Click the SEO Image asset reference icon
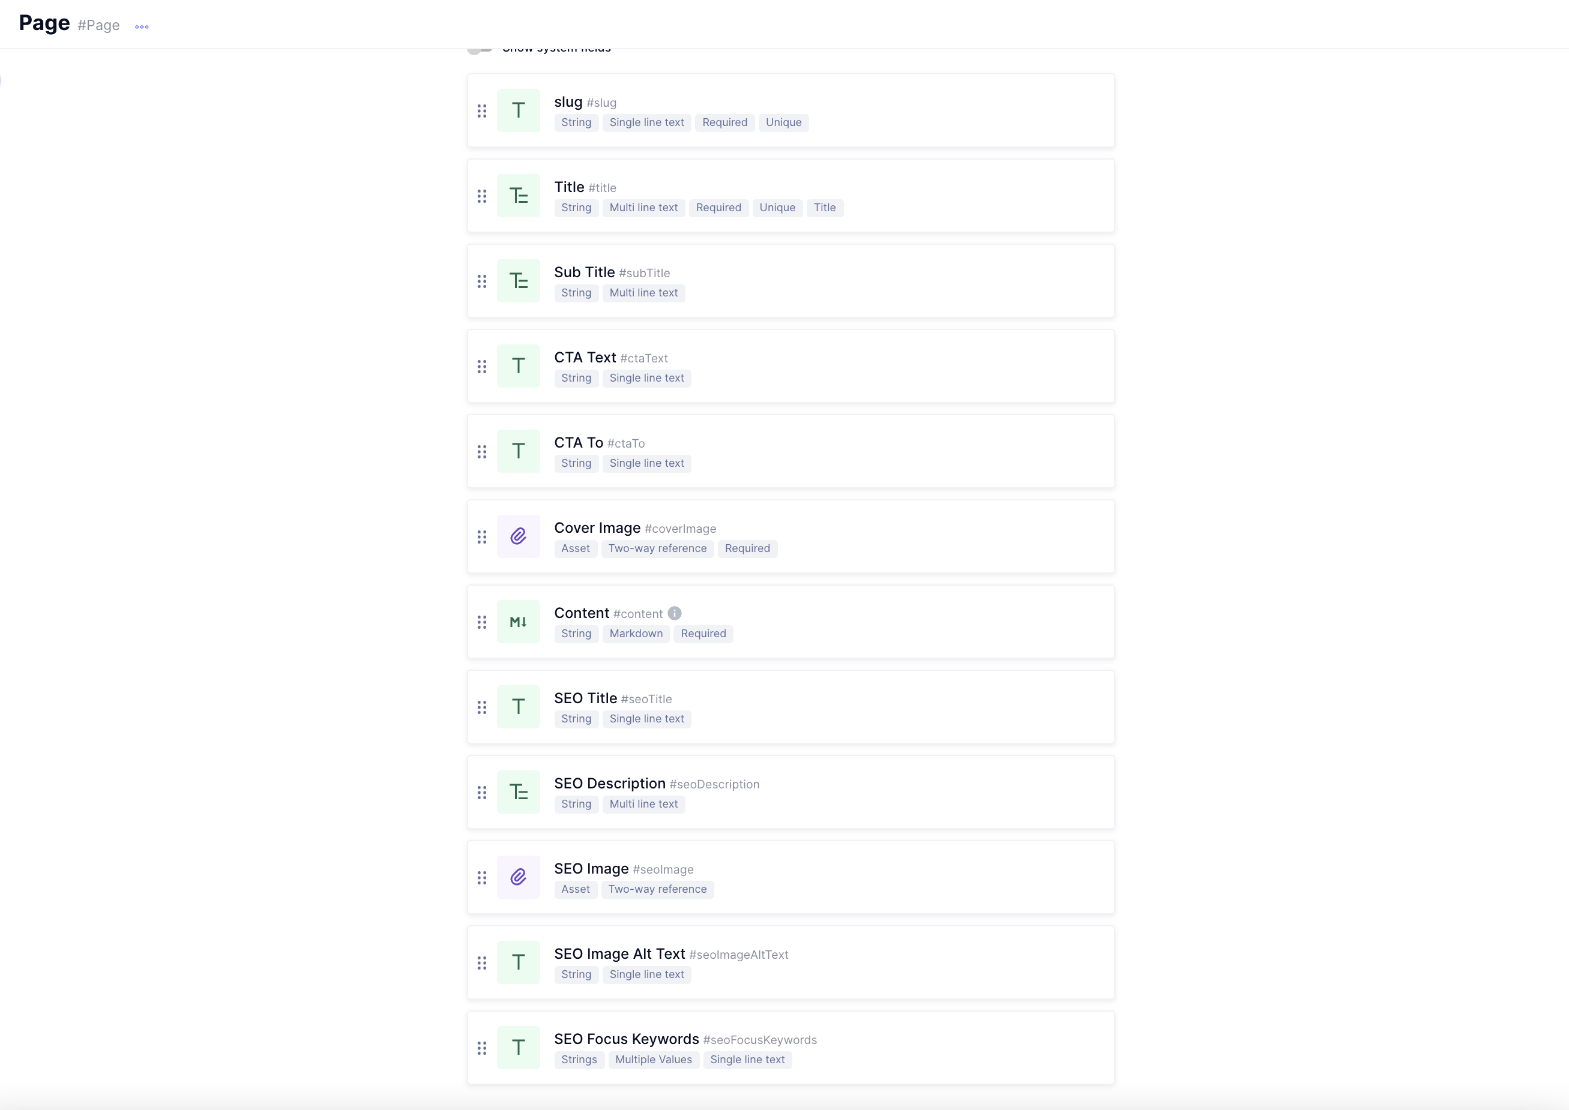1569x1110 pixels. (x=517, y=877)
